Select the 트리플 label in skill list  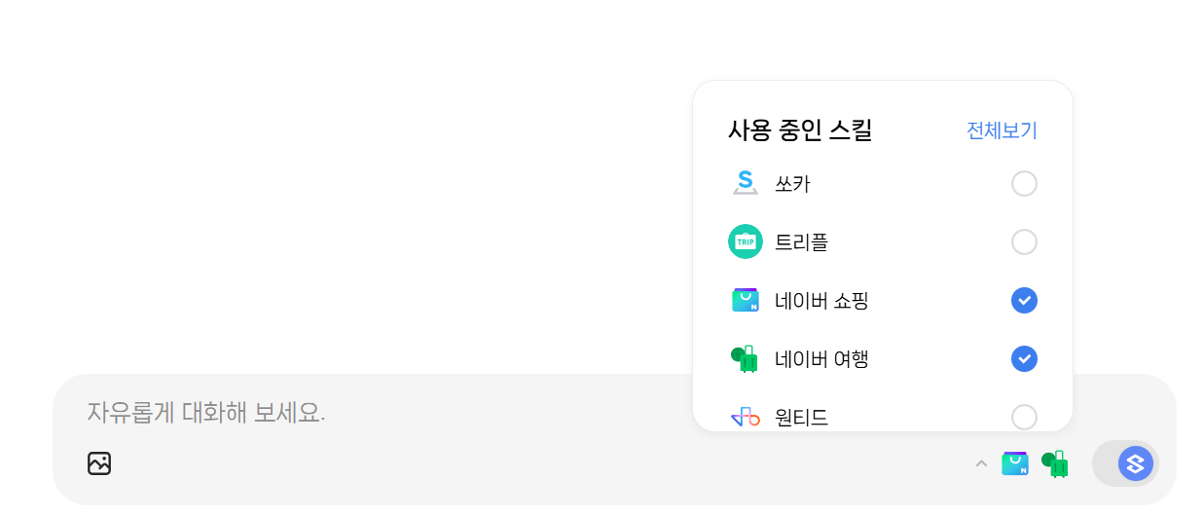click(x=801, y=241)
